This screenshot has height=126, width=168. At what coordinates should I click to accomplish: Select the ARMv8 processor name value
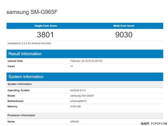(74, 122)
